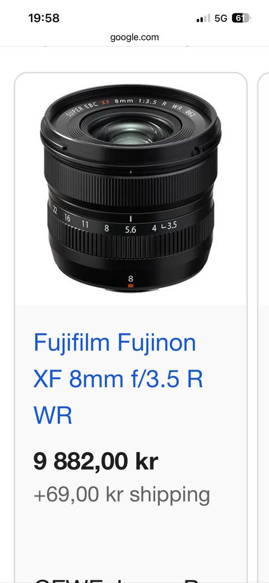Tap the 5.6 aperture marking on lens

coord(131,230)
